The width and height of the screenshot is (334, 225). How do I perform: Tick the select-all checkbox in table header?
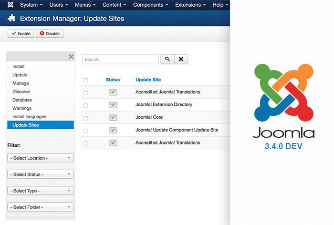coord(85,80)
